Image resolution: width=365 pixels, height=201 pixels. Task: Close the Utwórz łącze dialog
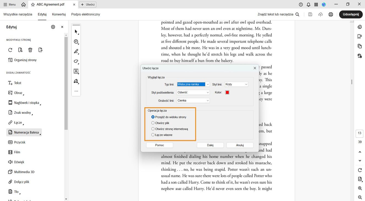point(255,68)
